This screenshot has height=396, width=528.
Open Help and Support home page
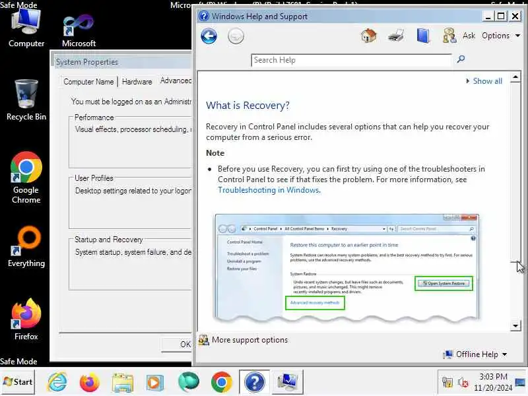(369, 36)
